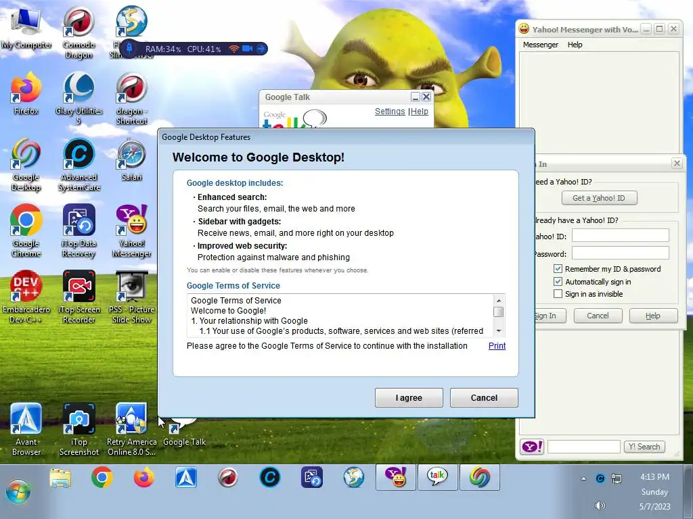Click Help button in Yahoo sign-in dialog

click(x=653, y=316)
